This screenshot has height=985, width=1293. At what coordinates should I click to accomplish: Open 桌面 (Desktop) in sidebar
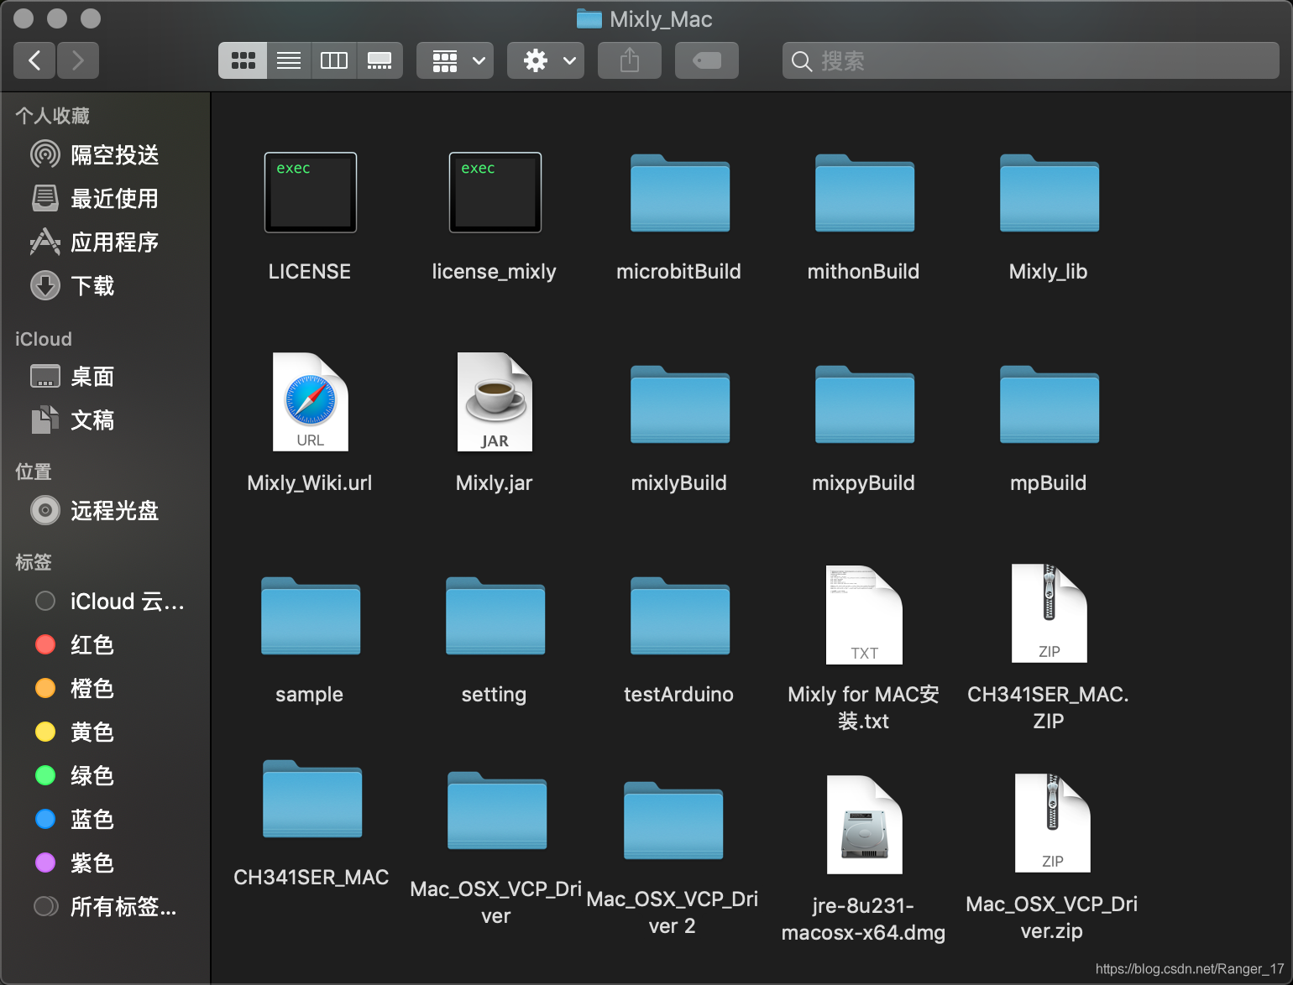tap(105, 377)
